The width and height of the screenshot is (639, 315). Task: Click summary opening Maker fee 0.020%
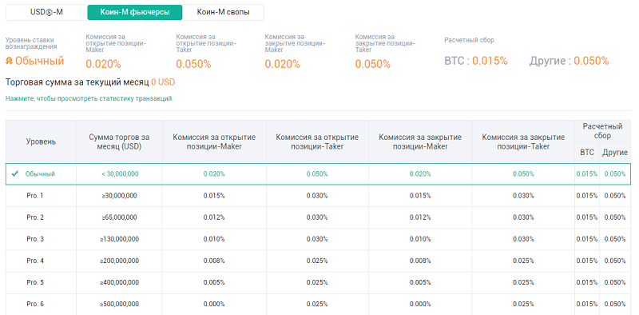point(103,64)
